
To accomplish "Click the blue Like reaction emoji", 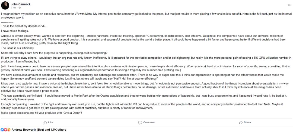I will (x=2, y=130).
